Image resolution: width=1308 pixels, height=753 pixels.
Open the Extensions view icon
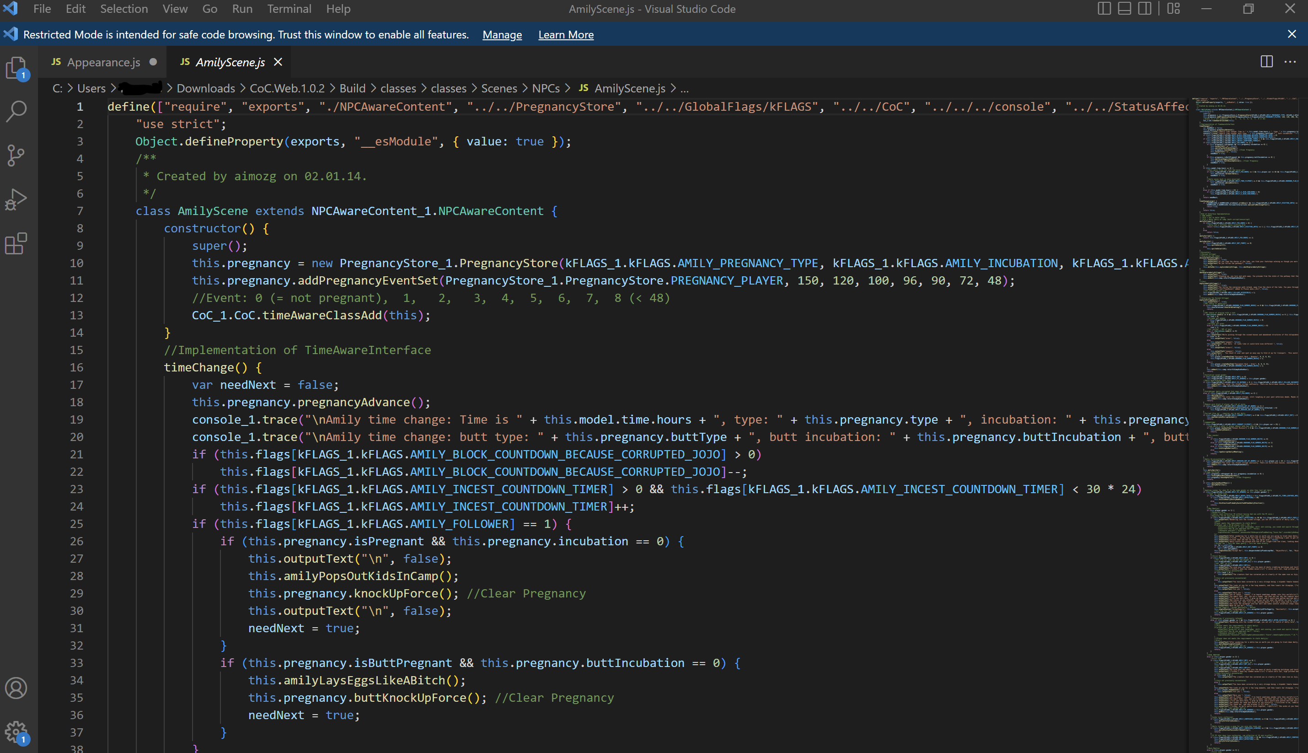(16, 243)
